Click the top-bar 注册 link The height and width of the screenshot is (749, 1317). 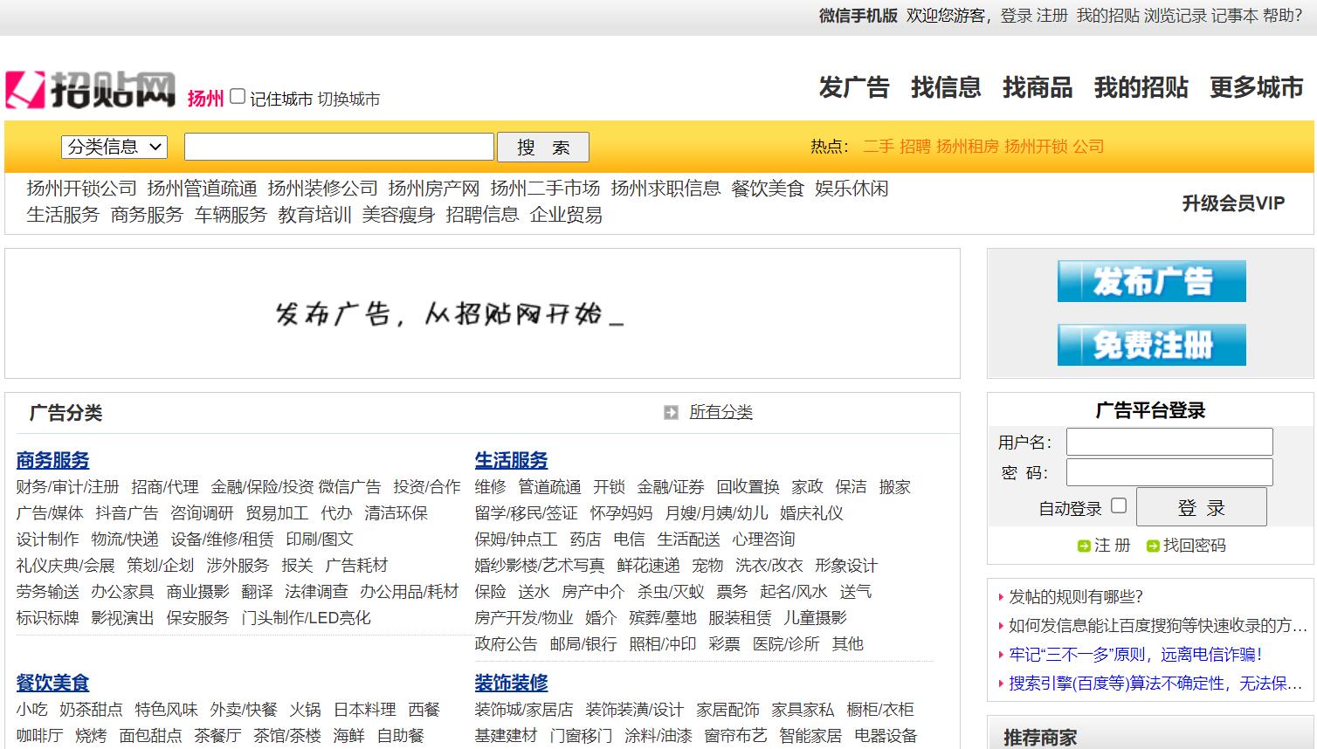click(1052, 16)
